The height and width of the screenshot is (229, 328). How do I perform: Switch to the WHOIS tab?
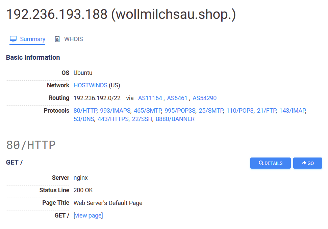(x=73, y=39)
